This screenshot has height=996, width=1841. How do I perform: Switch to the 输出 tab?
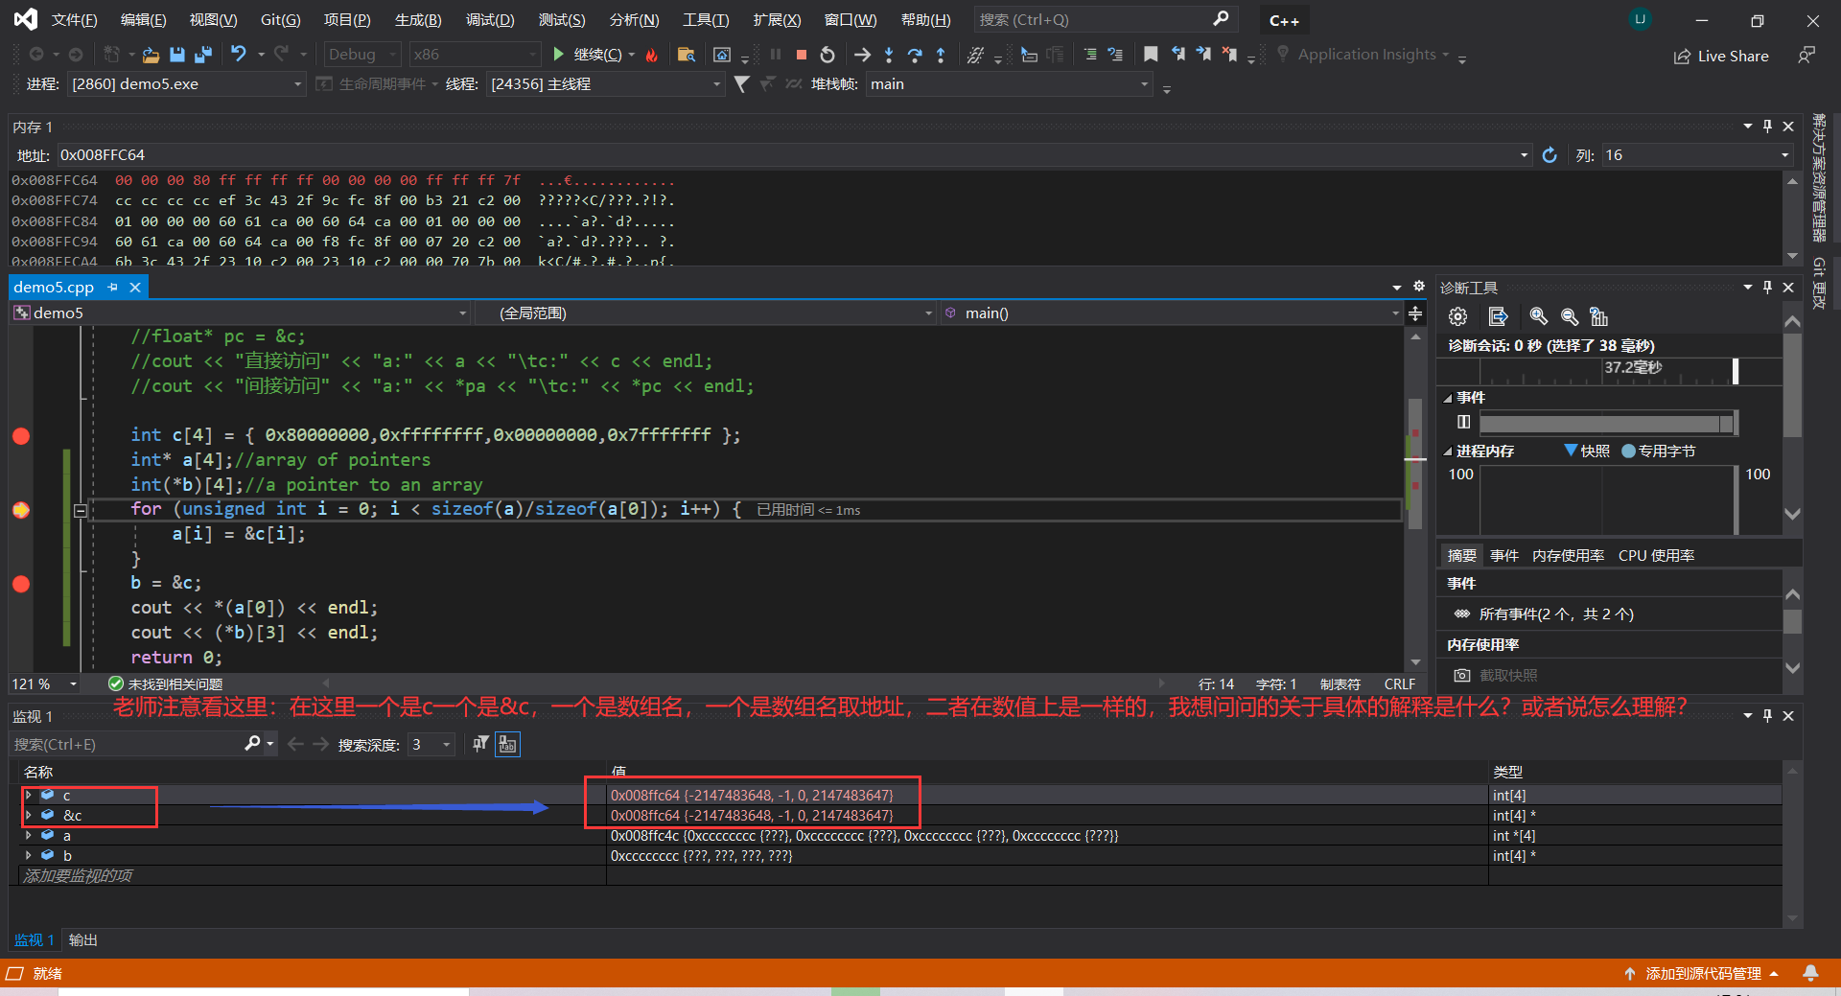click(x=83, y=940)
